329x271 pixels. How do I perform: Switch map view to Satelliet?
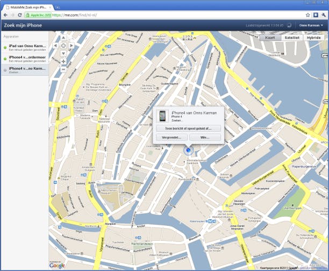pyautogui.click(x=292, y=38)
